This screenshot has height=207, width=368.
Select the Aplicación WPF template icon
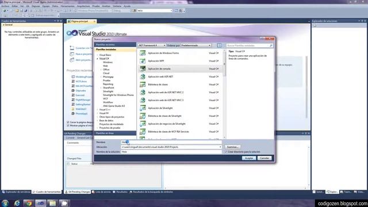coord(143,61)
